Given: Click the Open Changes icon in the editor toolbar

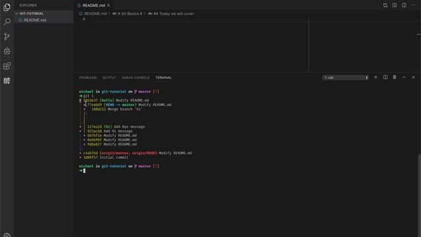Looking at the screenshot, I should [385, 5].
